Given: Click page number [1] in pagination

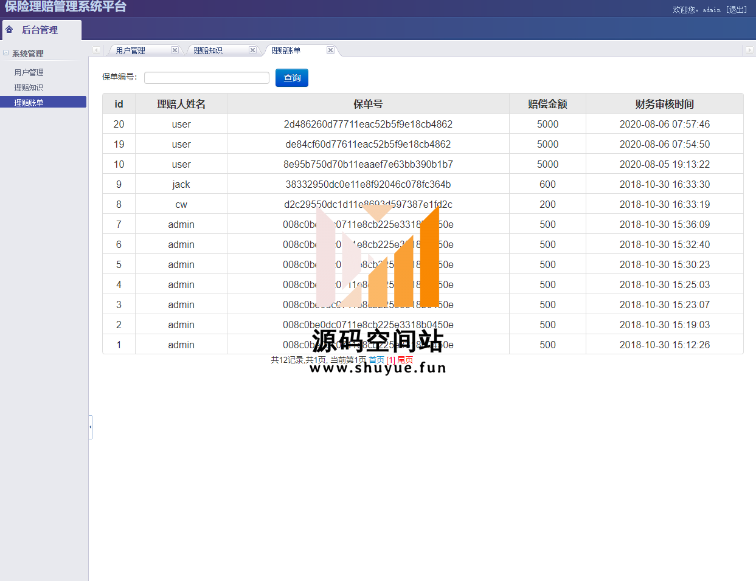Looking at the screenshot, I should coord(390,360).
